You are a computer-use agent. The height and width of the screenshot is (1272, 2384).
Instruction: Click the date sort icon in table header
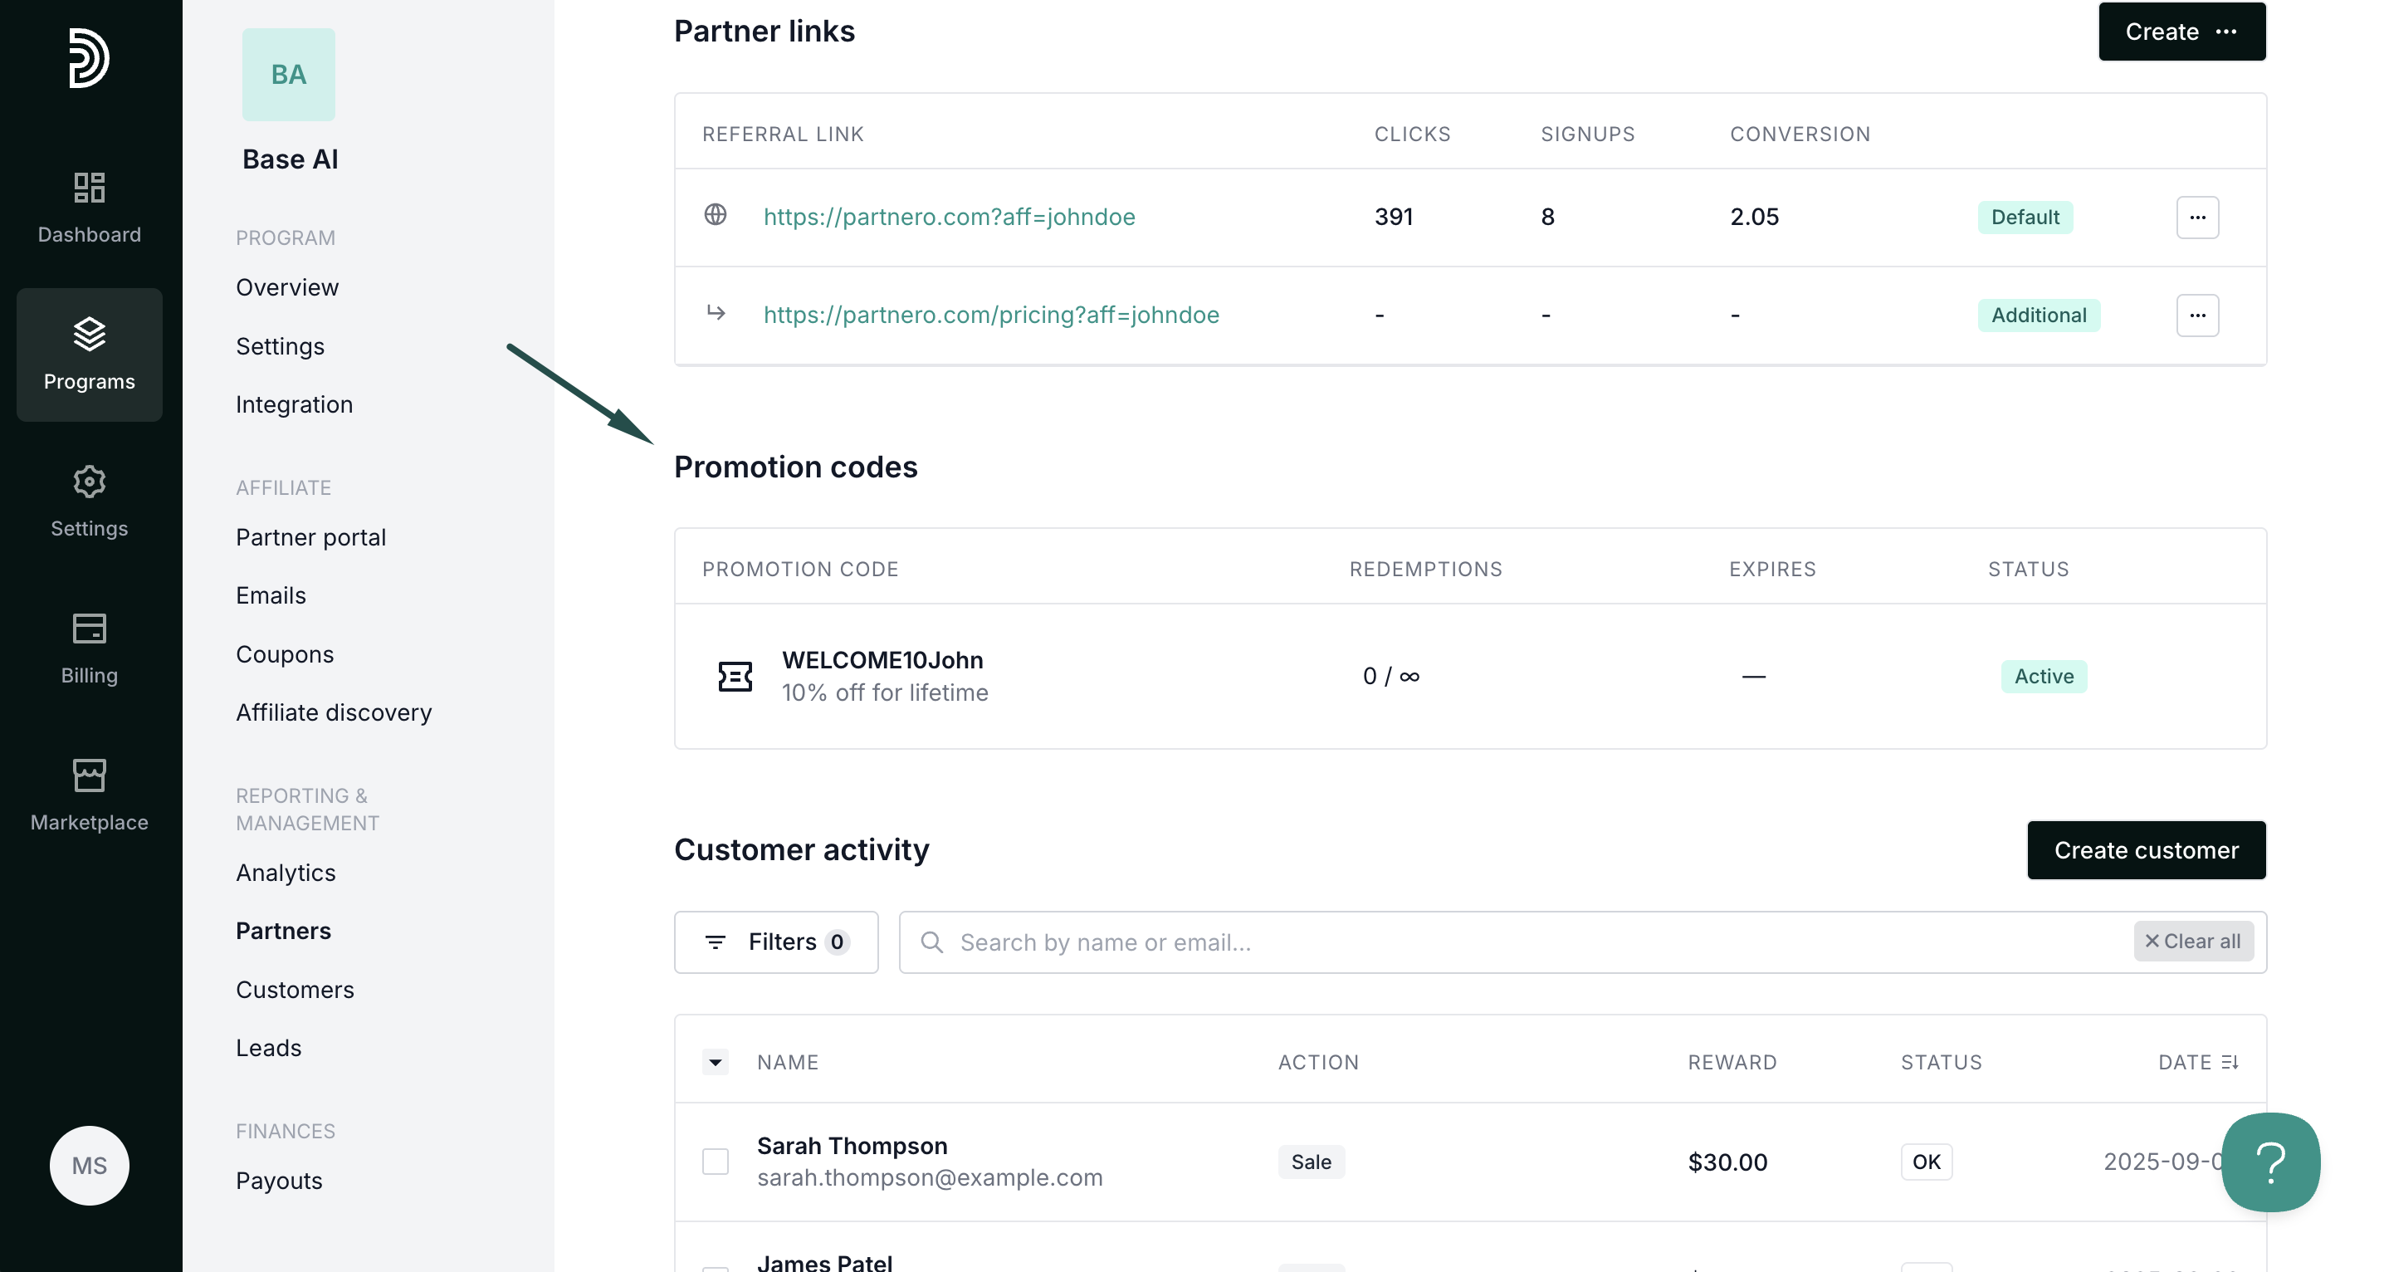click(x=2230, y=1062)
